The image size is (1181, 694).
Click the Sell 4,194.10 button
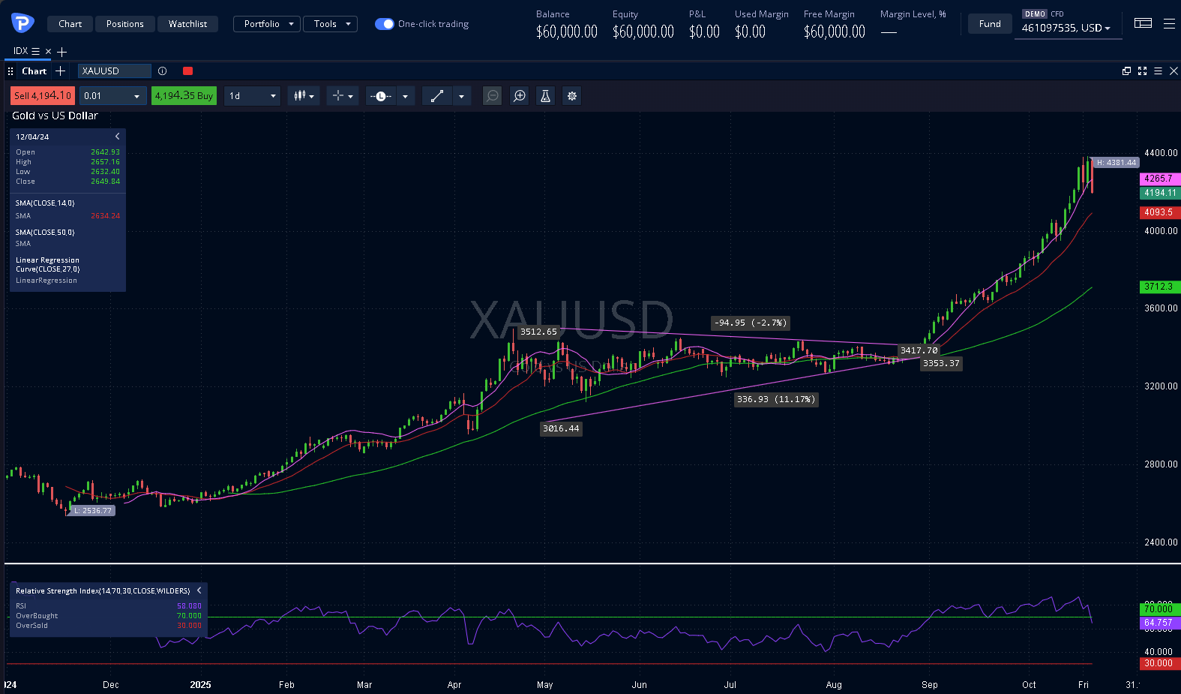pos(42,96)
